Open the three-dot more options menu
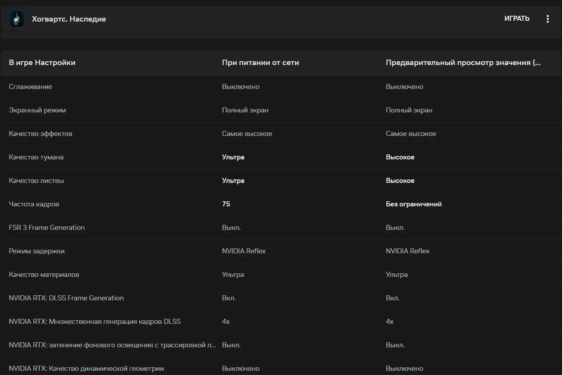This screenshot has width=562, height=375. click(x=547, y=19)
